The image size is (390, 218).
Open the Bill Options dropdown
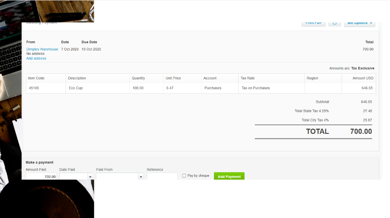tap(359, 24)
